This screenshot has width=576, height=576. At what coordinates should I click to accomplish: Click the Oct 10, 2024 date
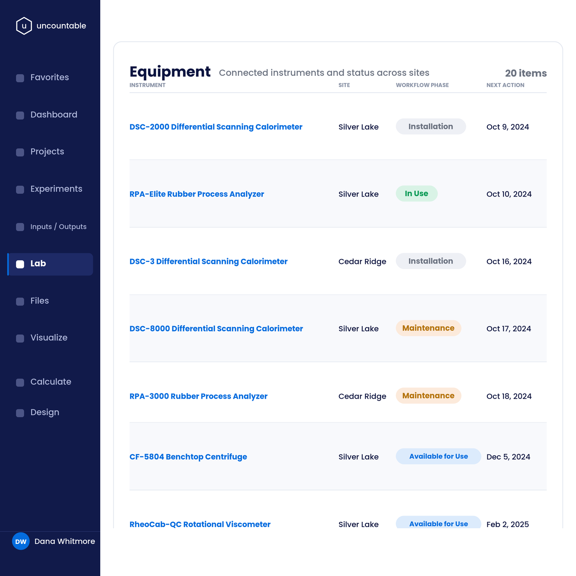pos(509,194)
